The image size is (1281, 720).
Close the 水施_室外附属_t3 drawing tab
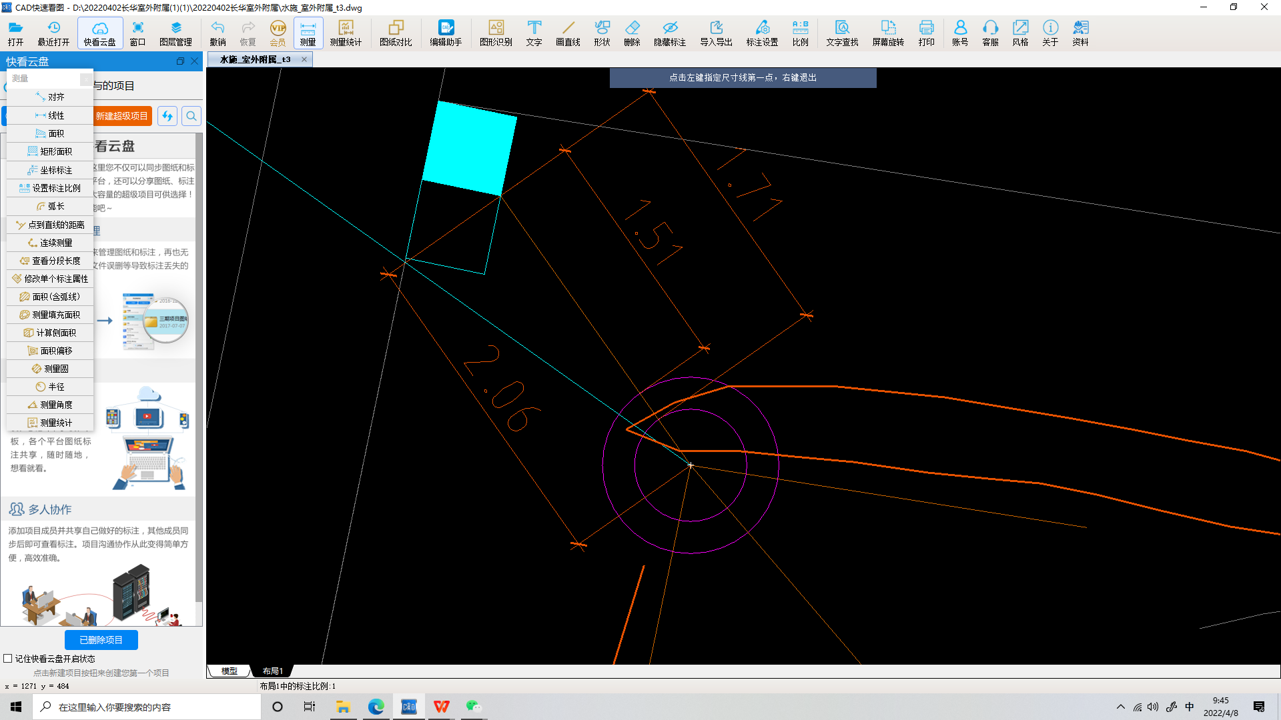pos(304,59)
